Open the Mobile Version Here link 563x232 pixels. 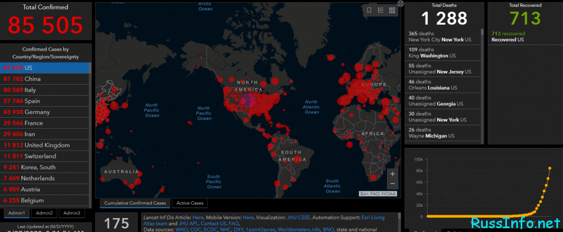[x=248, y=218]
